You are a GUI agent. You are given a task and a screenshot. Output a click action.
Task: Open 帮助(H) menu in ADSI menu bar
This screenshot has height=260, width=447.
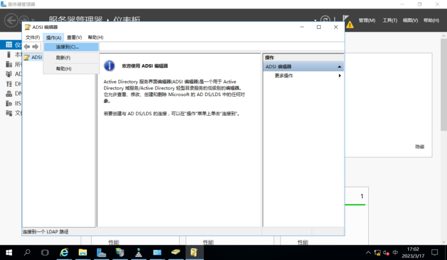tap(96, 38)
